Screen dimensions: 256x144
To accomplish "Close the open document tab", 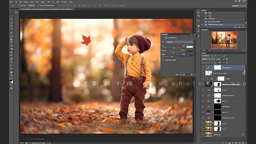I will (x=73, y=9).
